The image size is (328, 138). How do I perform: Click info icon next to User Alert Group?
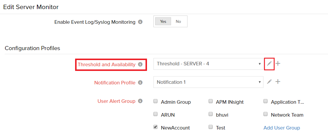point(140,101)
